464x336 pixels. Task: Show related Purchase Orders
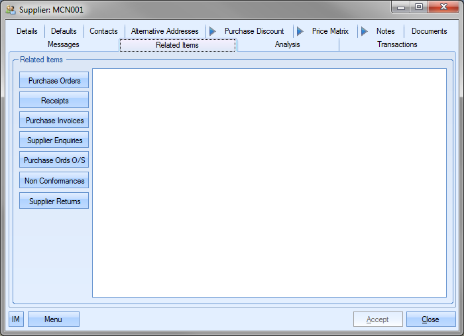coord(54,81)
